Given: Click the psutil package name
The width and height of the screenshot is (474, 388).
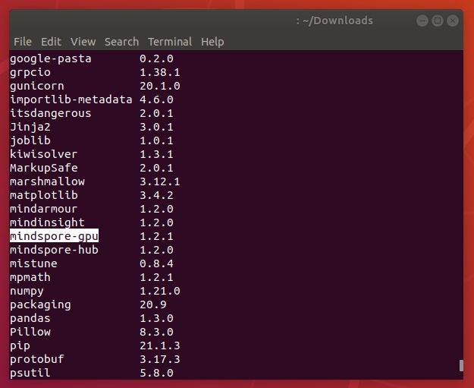Looking at the screenshot, I should [30, 373].
